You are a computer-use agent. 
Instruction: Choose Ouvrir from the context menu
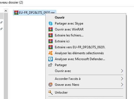60,18
